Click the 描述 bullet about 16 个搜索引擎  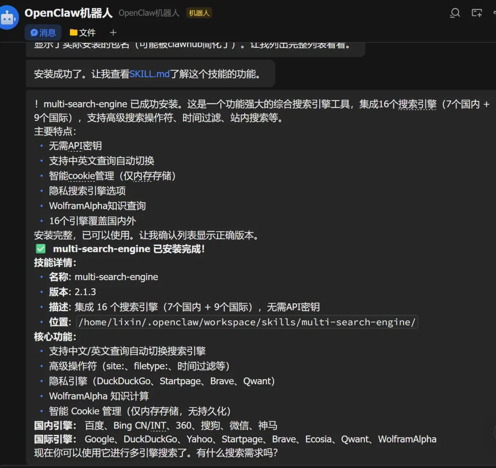(x=184, y=307)
